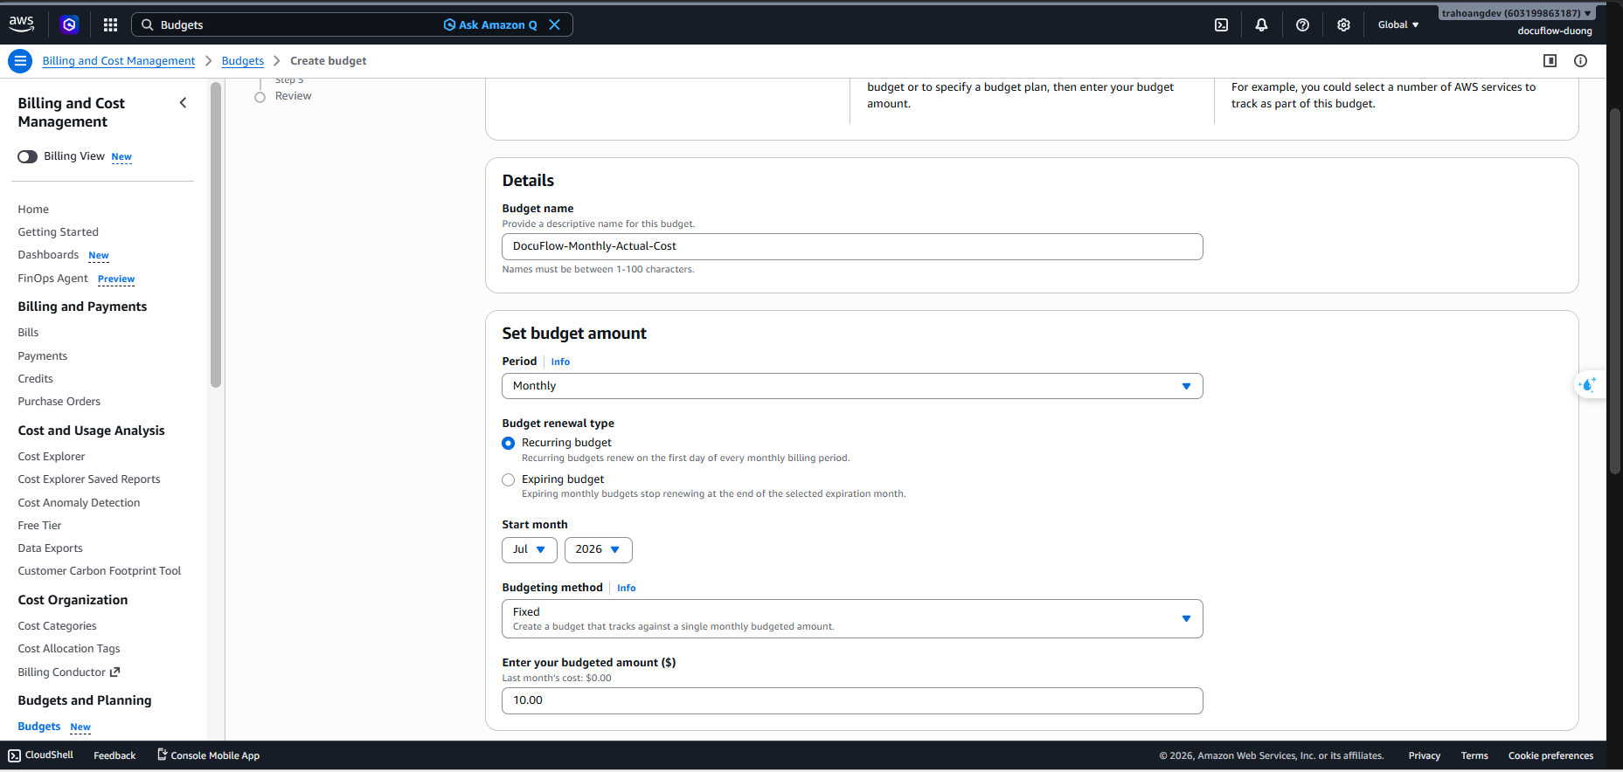Open the Global region dropdown

pyautogui.click(x=1398, y=24)
